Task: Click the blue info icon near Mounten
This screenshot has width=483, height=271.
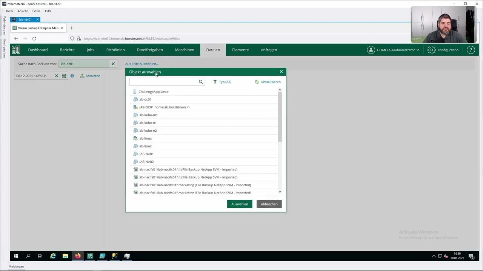Action: point(72,76)
